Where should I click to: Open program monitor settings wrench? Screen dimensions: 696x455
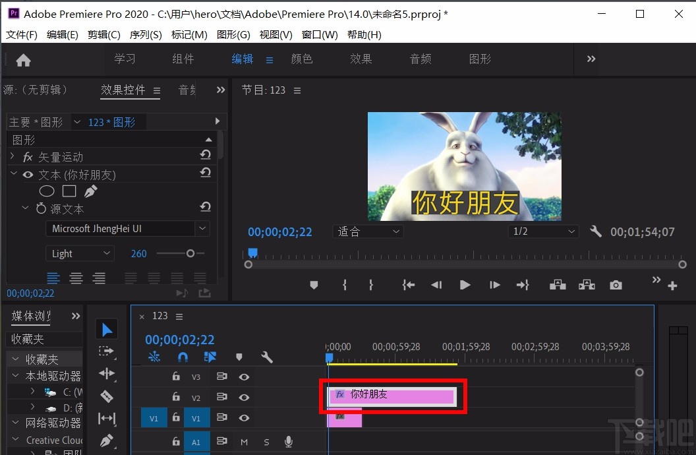596,231
